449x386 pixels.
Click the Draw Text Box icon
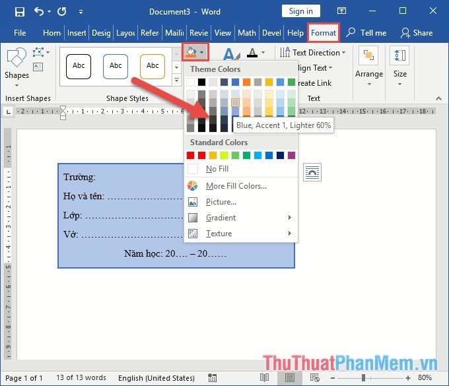click(x=38, y=67)
